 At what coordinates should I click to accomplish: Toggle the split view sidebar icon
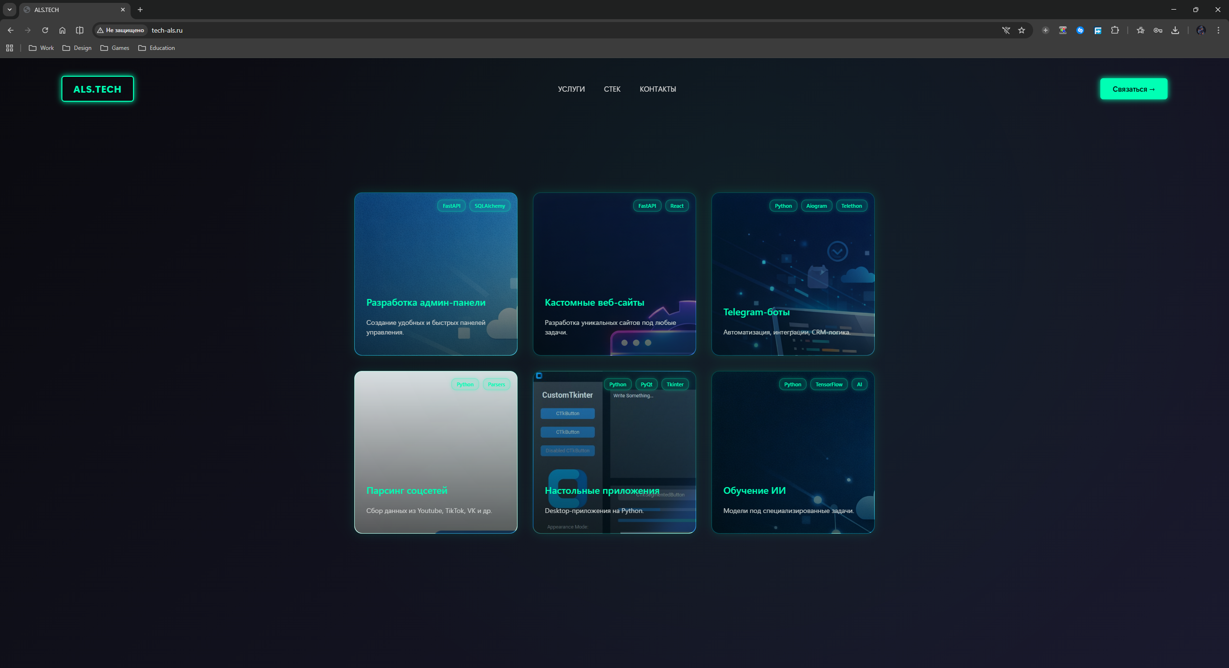point(80,30)
